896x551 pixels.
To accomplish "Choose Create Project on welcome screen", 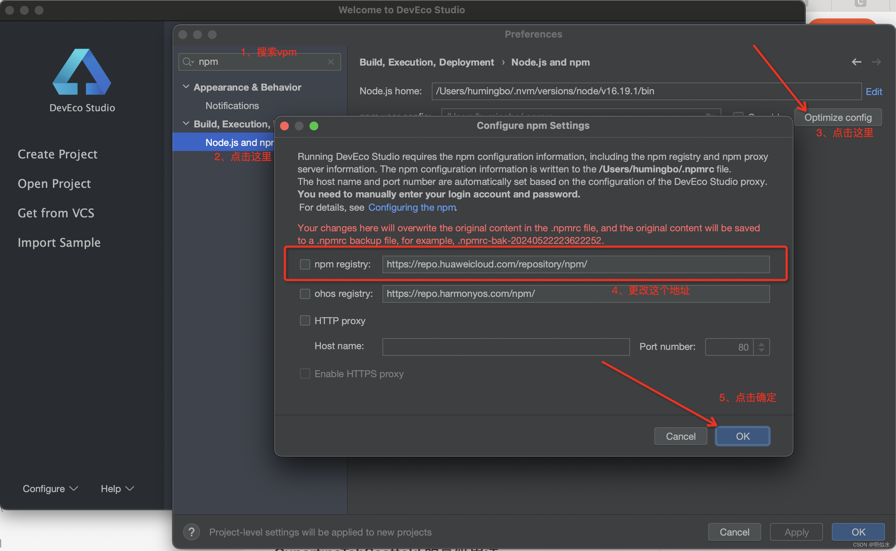I will point(57,154).
